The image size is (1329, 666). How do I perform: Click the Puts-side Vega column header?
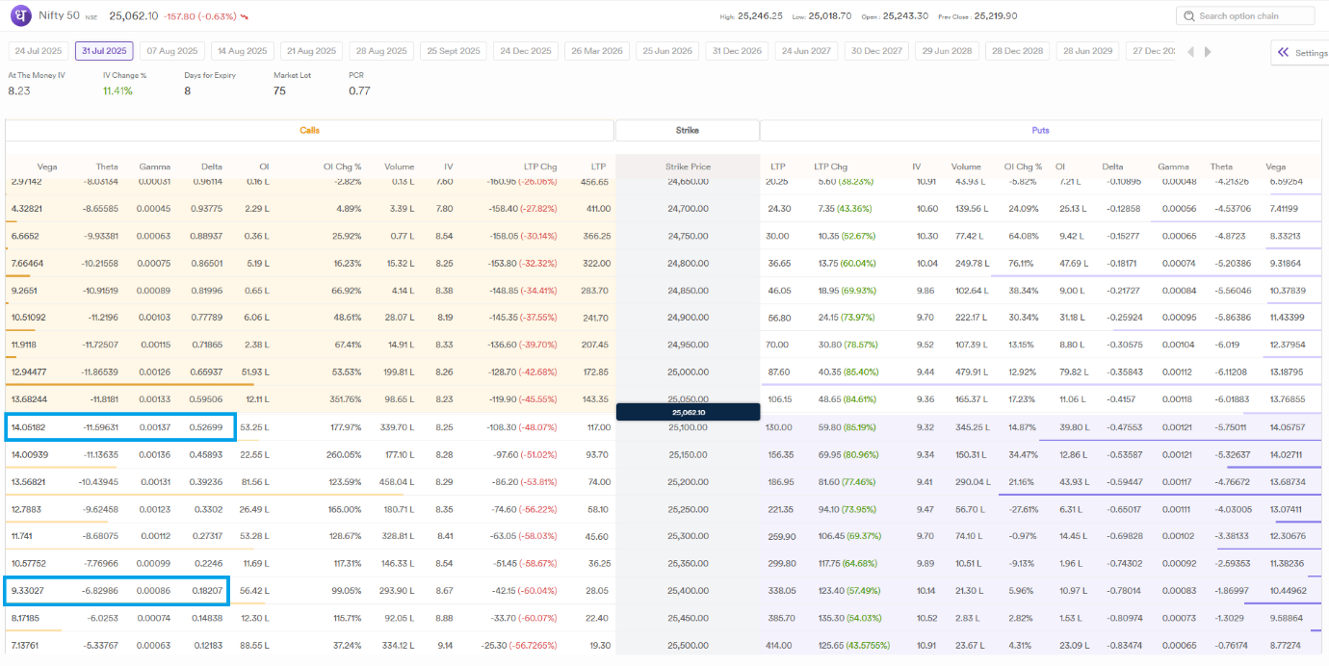[x=1275, y=166]
